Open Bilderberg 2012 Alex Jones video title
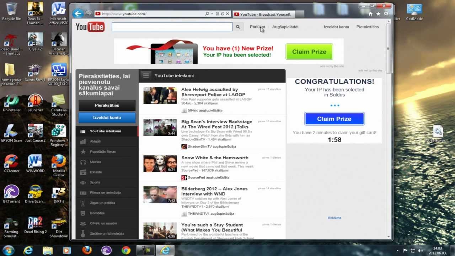This screenshot has width=455, height=256. (214, 191)
